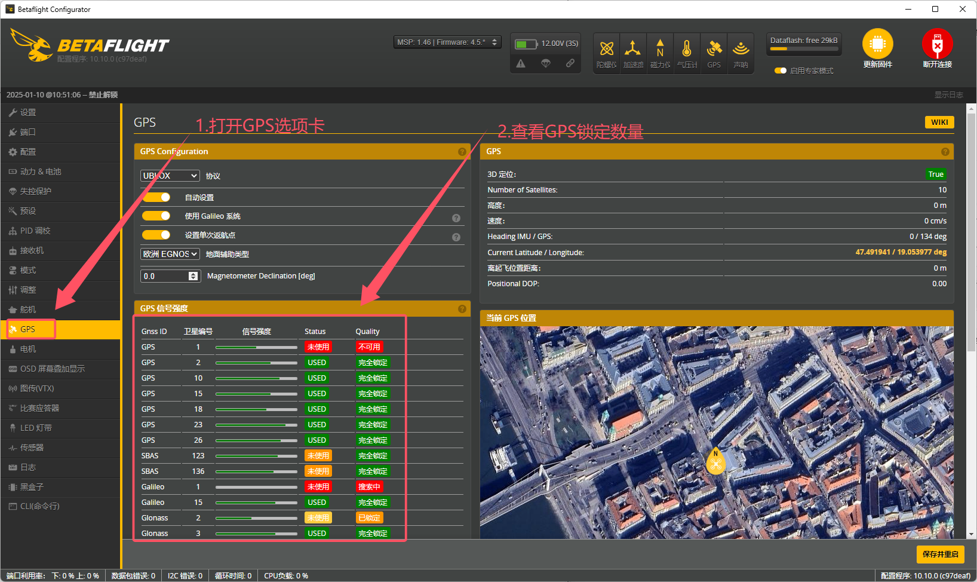977x582 pixels.
Task: Open the 动力 & 电池 tab
Action: (x=60, y=171)
